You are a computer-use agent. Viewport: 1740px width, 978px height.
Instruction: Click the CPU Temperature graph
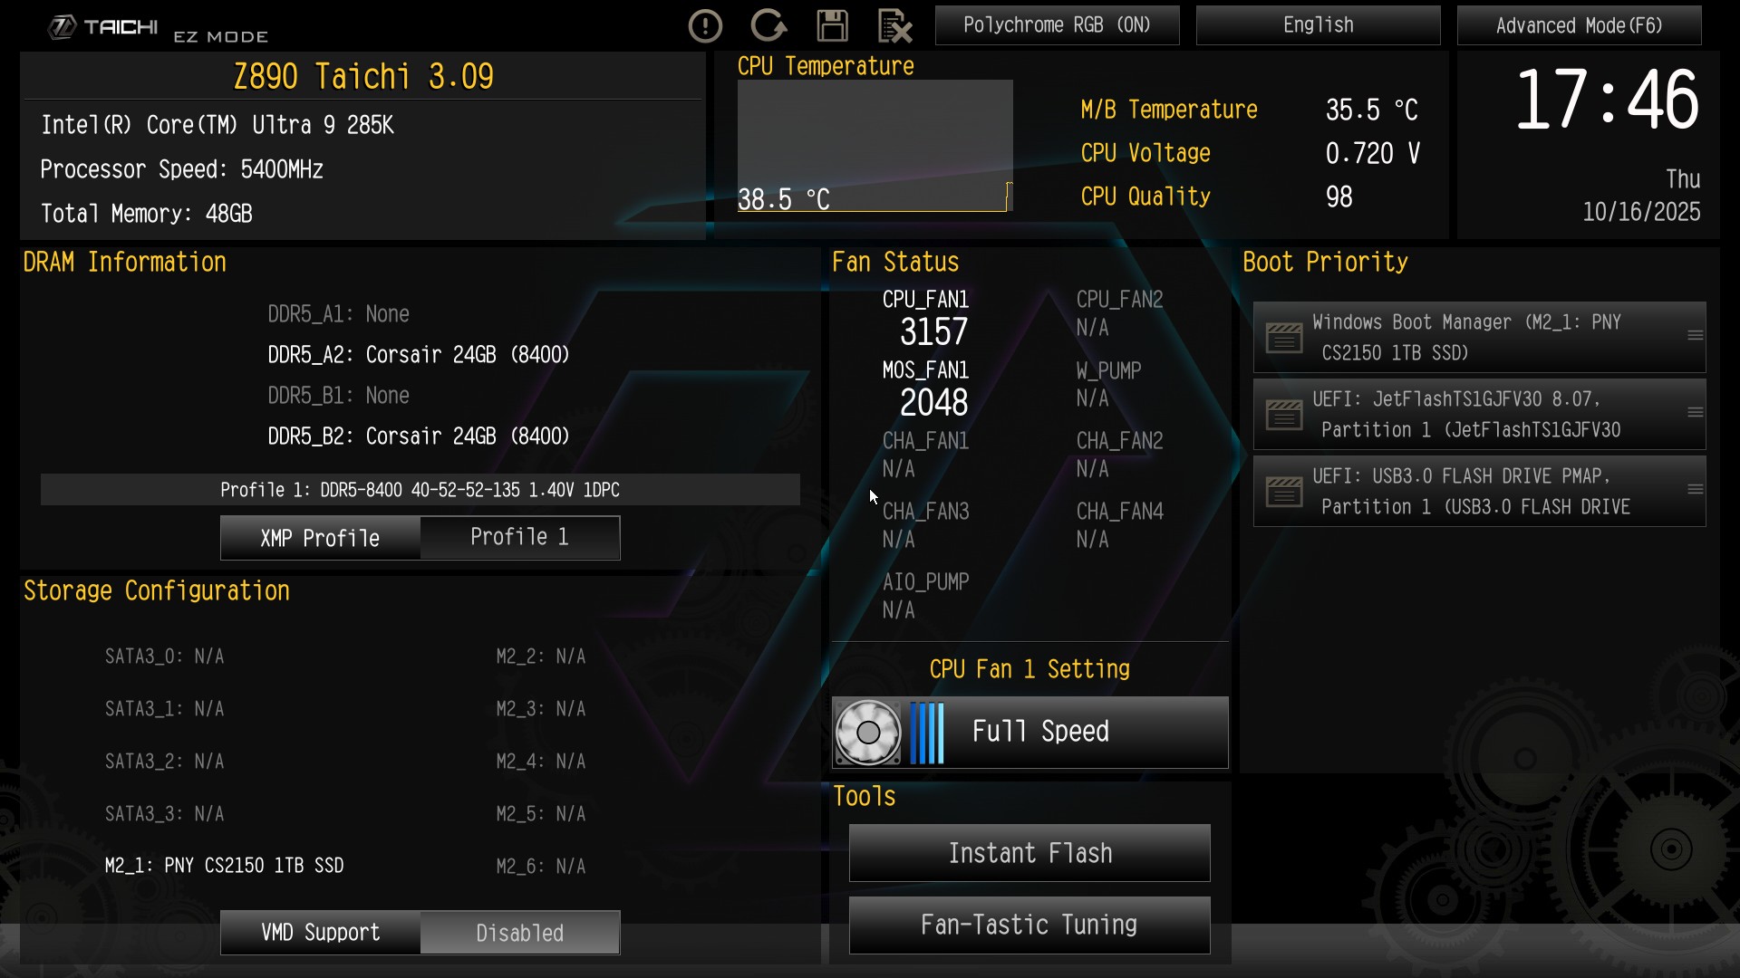pyautogui.click(x=875, y=146)
